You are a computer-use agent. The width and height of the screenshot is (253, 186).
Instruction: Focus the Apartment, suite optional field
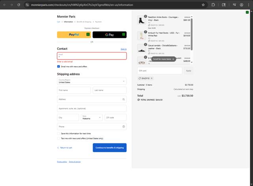point(92,108)
